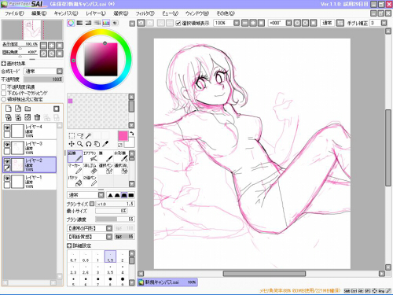
Task: Add a layer mask icon
Action: tap(57, 109)
